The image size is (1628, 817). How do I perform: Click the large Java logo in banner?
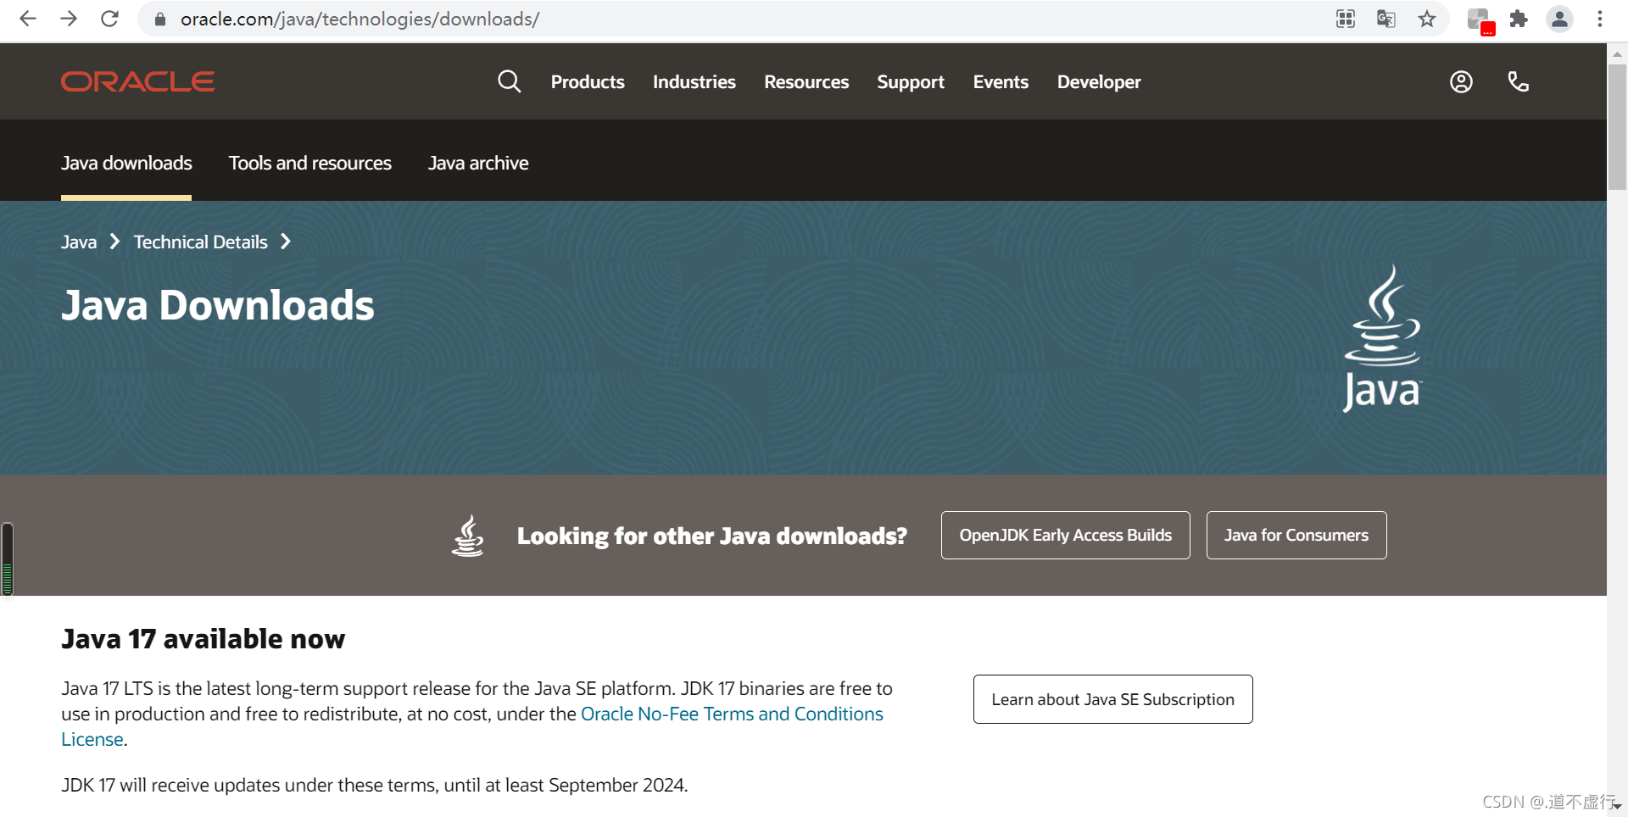pos(1382,339)
